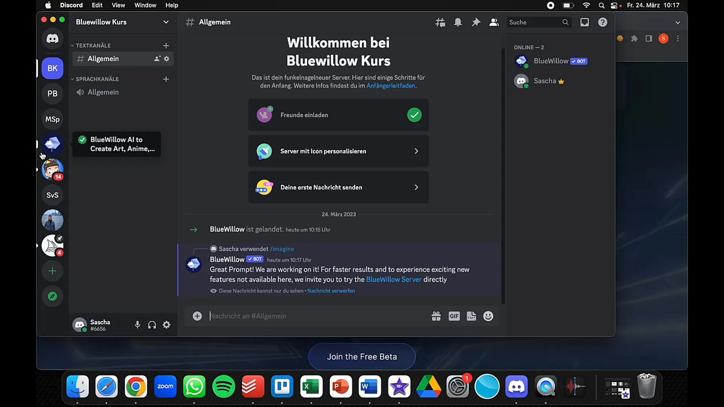Toggle headphone deafen in voice controls
724x407 pixels.
click(x=152, y=325)
